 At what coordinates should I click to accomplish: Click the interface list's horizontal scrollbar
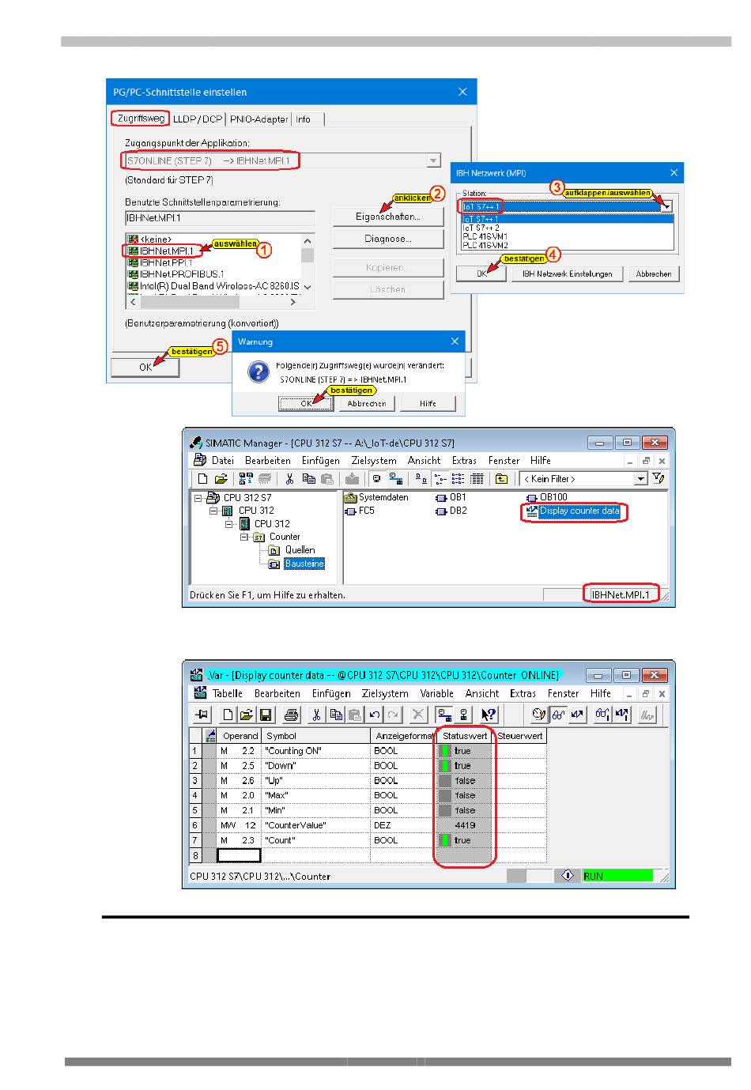coord(213,302)
